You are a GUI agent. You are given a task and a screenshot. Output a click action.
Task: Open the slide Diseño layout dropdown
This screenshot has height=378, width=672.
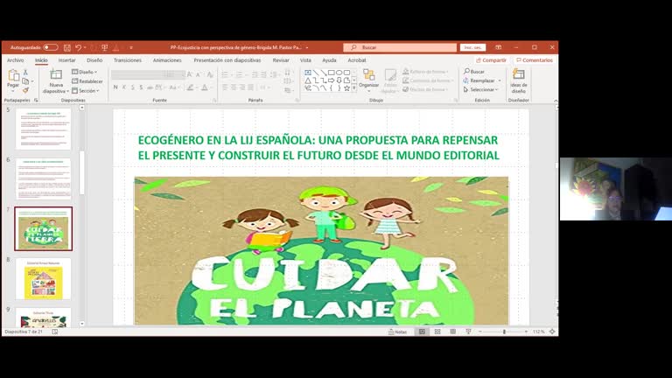[x=84, y=72]
